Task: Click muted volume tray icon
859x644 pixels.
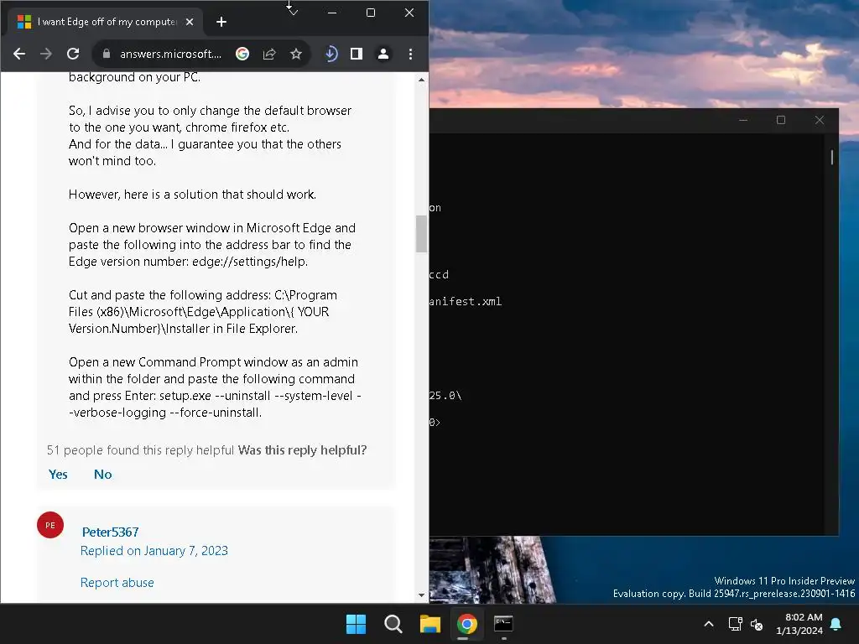Action: pyautogui.click(x=757, y=624)
